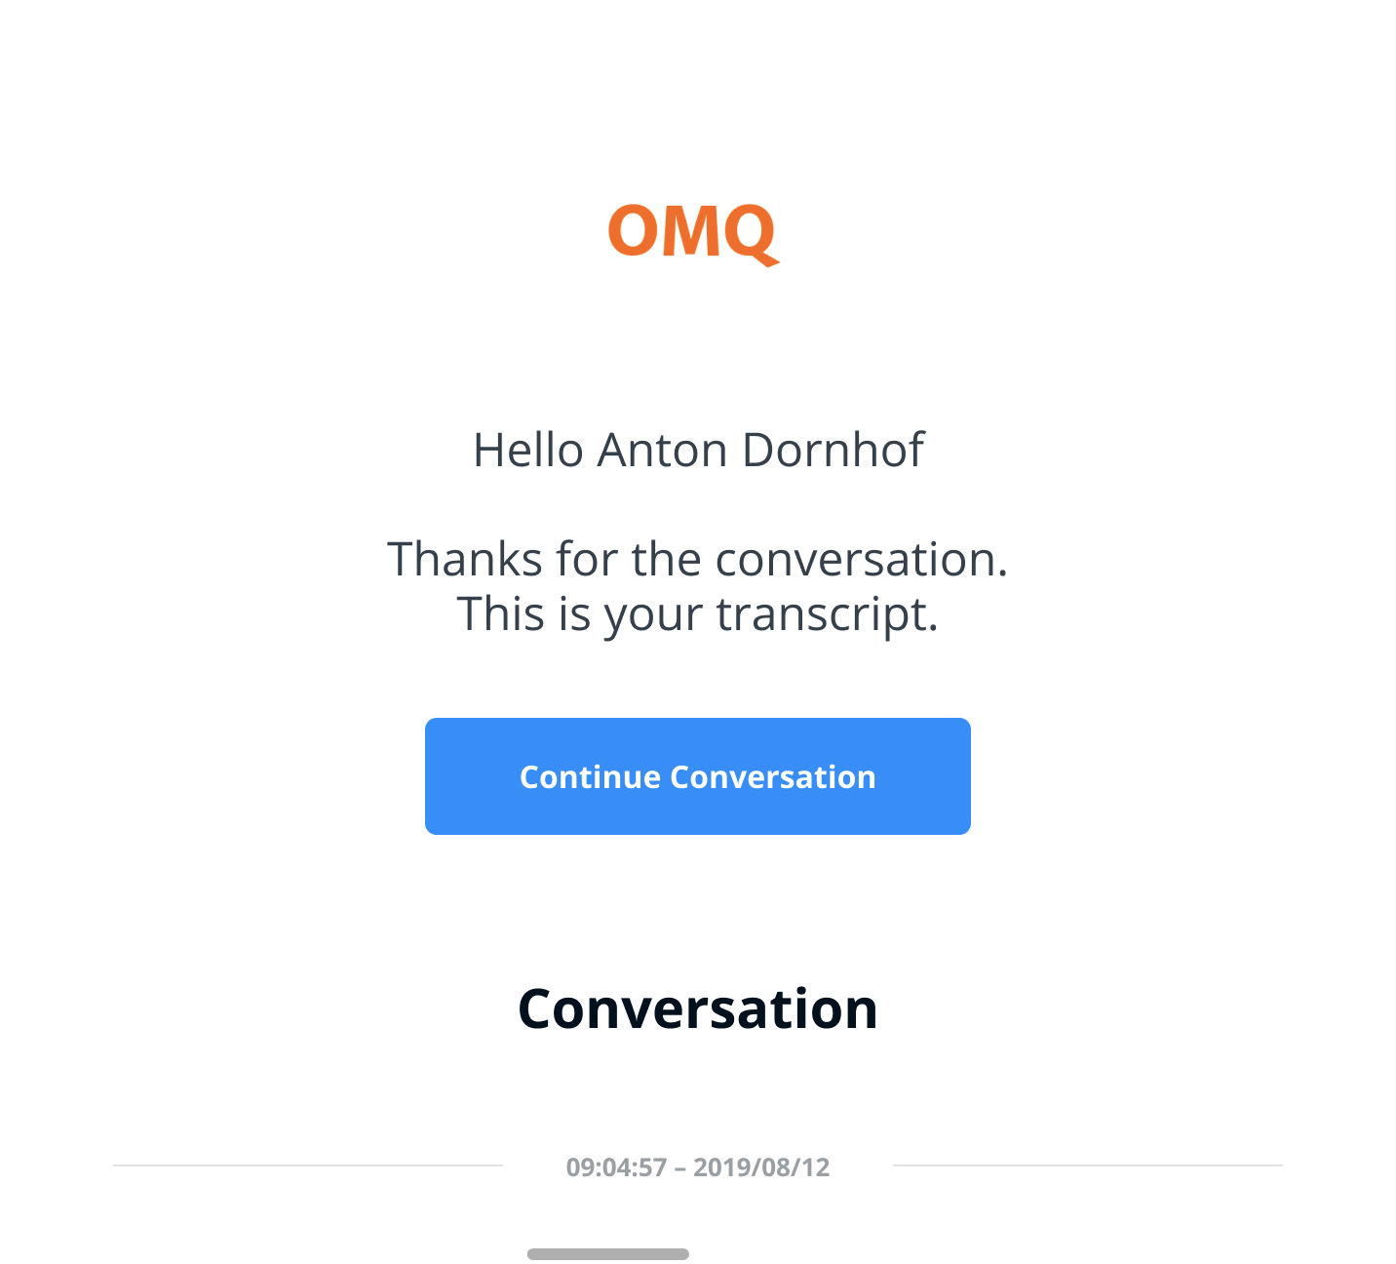The width and height of the screenshot is (1396, 1264).
Task: Click the 2019/08/12 date in the timestamp
Action: coord(761,1167)
